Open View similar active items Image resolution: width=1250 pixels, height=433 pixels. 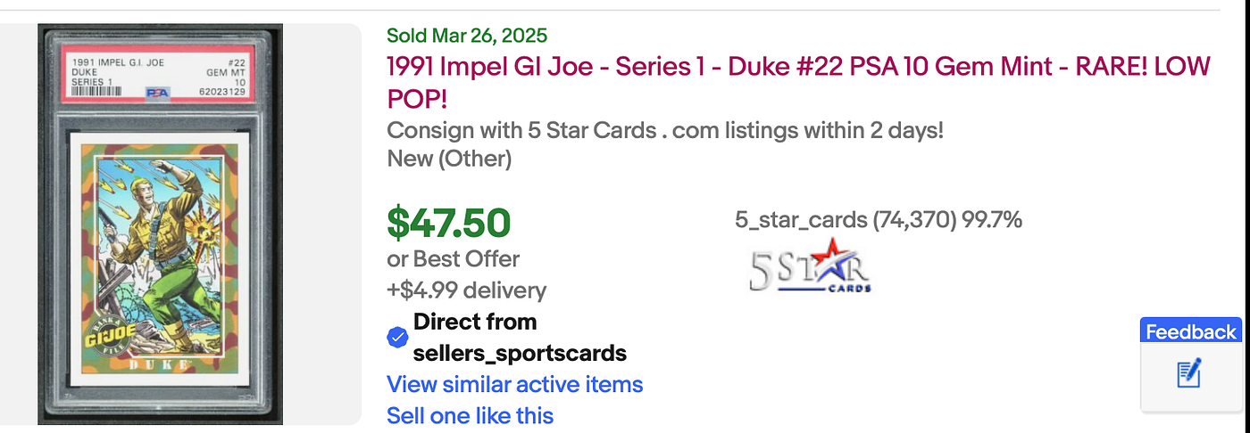514,384
